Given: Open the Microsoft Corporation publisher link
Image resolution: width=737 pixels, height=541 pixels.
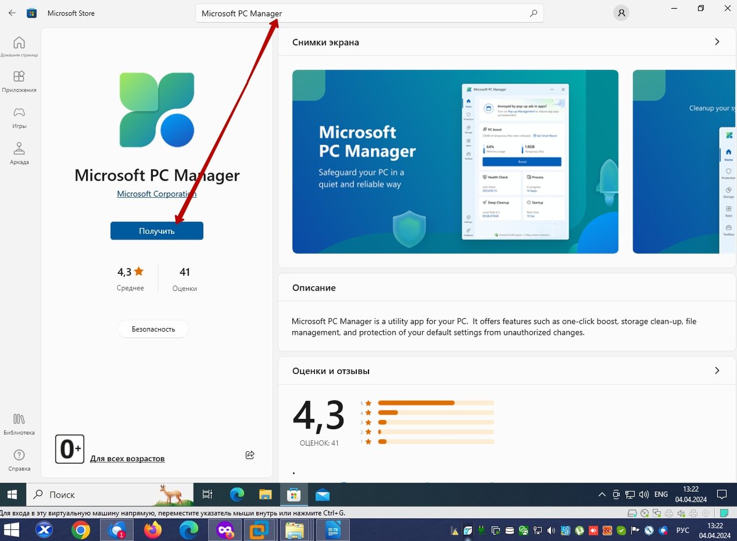Looking at the screenshot, I should 157,193.
